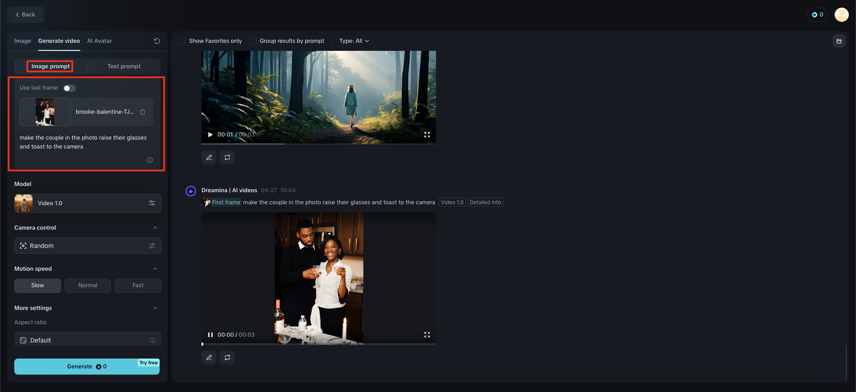This screenshot has height=392, width=856.
Task: Click the regenerate icon under couple video
Action: click(227, 357)
